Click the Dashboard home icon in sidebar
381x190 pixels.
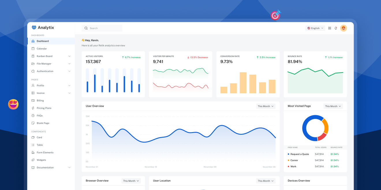[33, 41]
